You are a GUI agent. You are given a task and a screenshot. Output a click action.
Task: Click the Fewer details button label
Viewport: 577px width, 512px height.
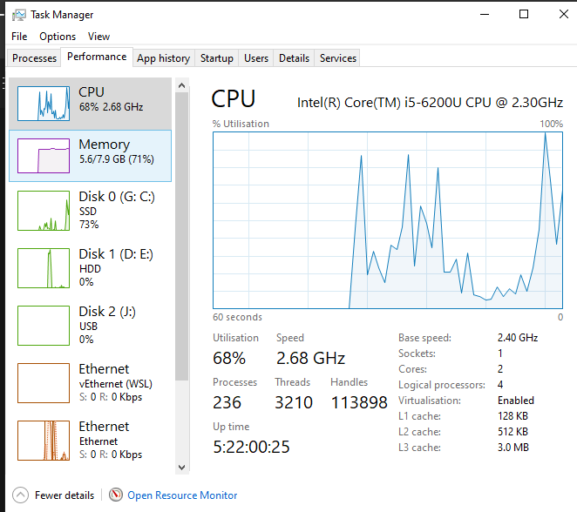64,495
